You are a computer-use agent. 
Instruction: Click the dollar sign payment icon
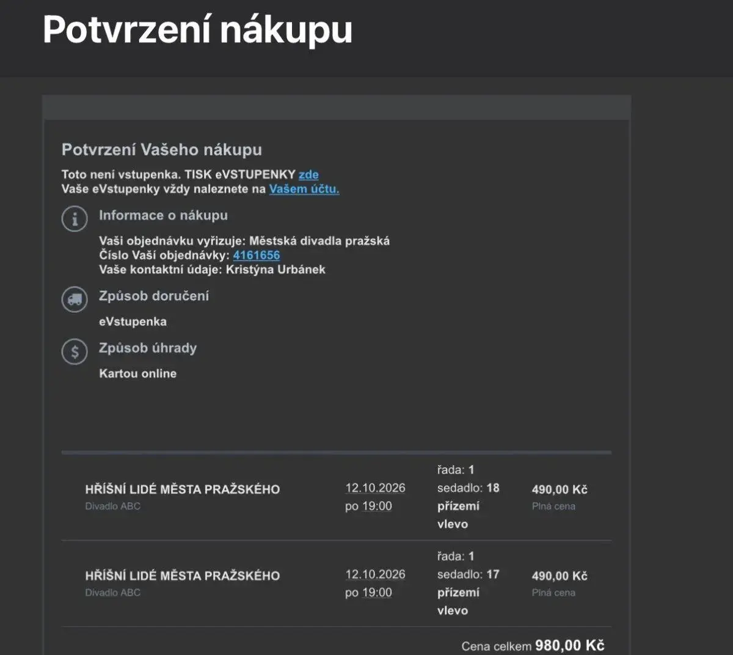[x=75, y=351]
